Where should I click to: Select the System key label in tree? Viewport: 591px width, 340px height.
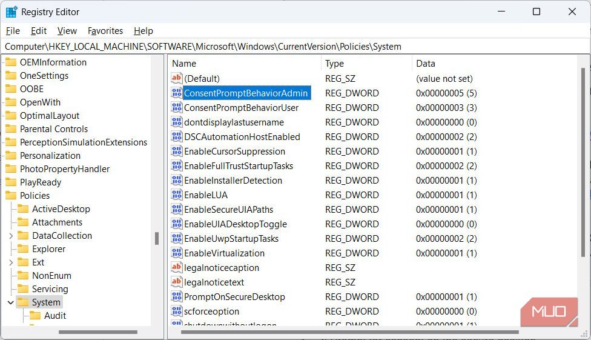(x=46, y=302)
